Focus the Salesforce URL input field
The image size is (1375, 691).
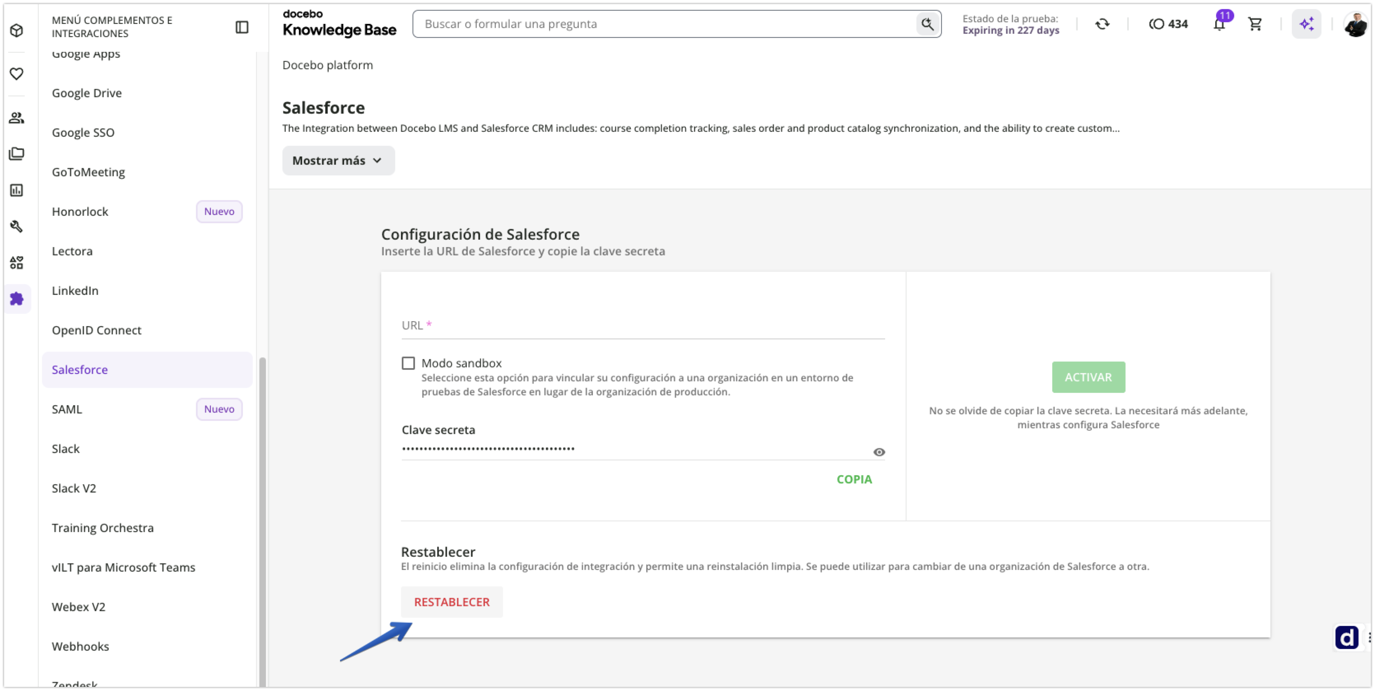tap(643, 325)
